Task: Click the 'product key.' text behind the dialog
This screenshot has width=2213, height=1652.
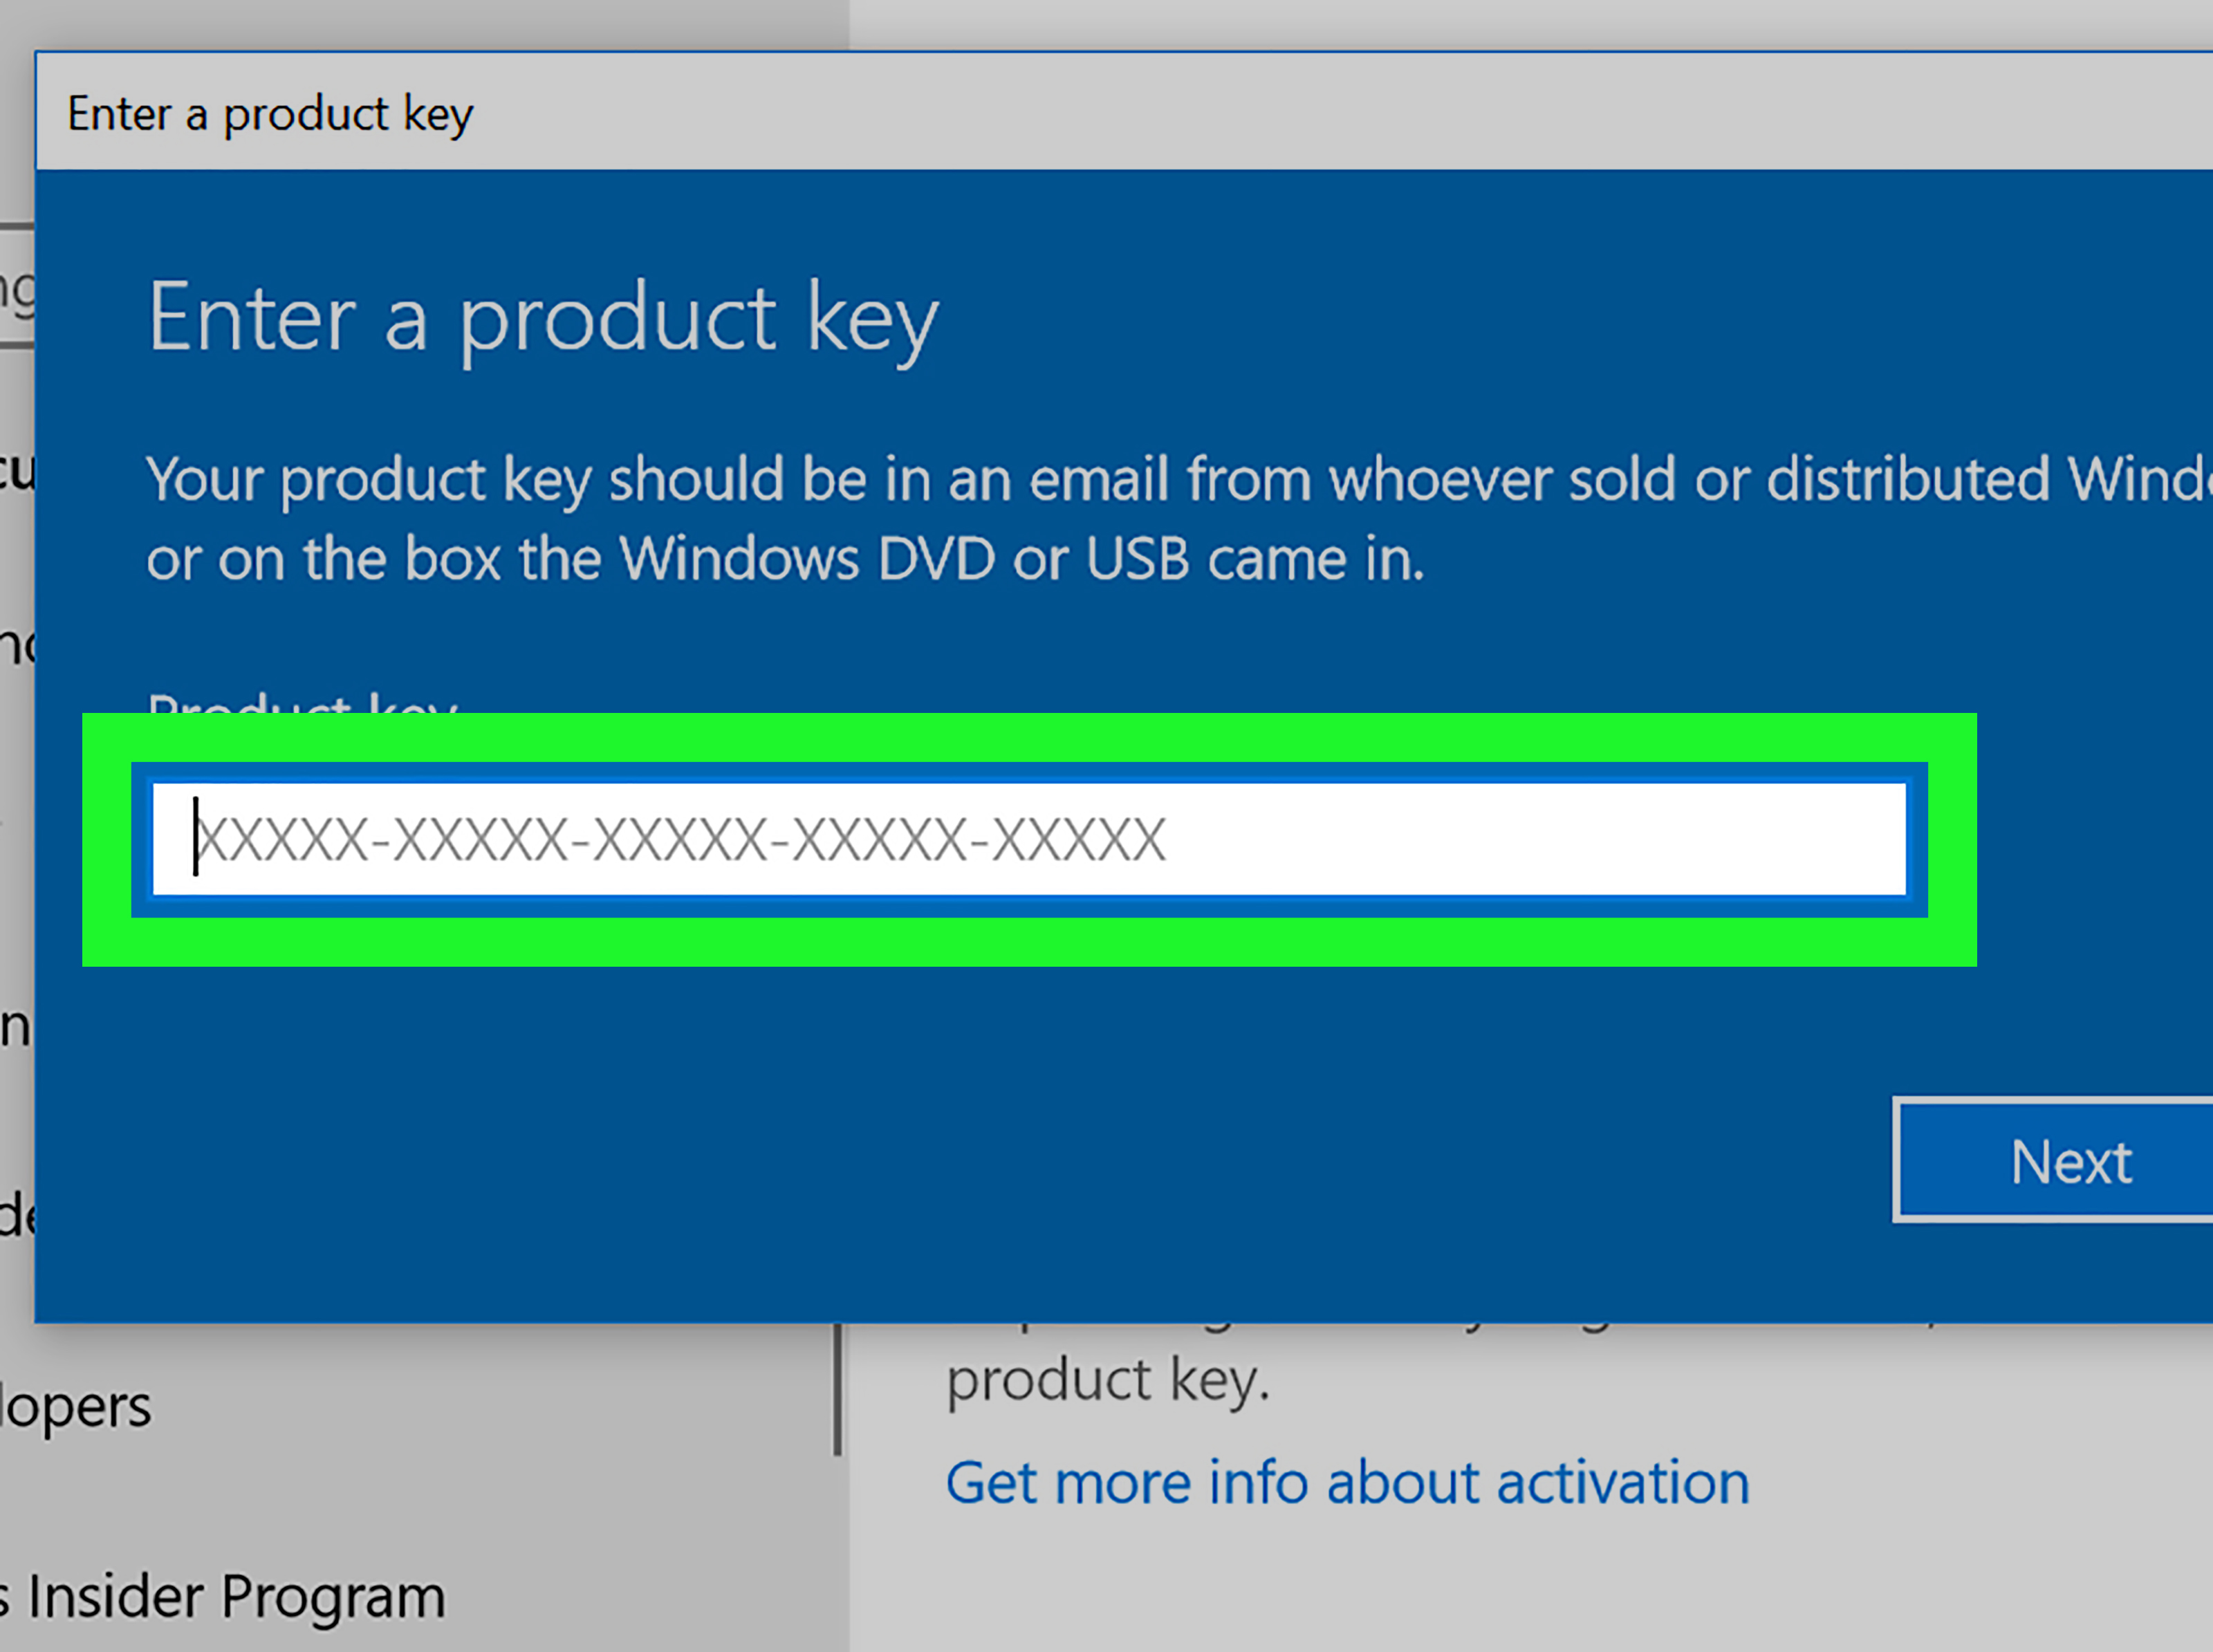Action: coord(1108,1380)
